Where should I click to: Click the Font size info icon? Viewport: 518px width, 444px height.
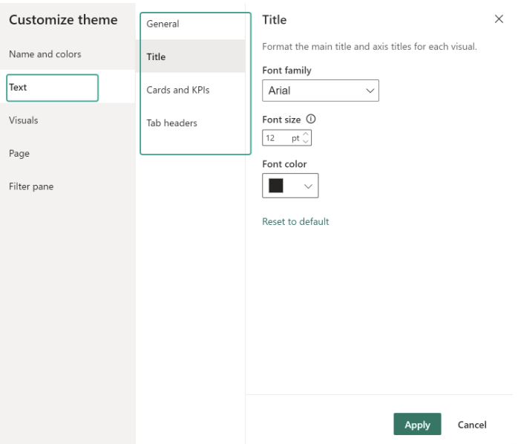tap(311, 120)
